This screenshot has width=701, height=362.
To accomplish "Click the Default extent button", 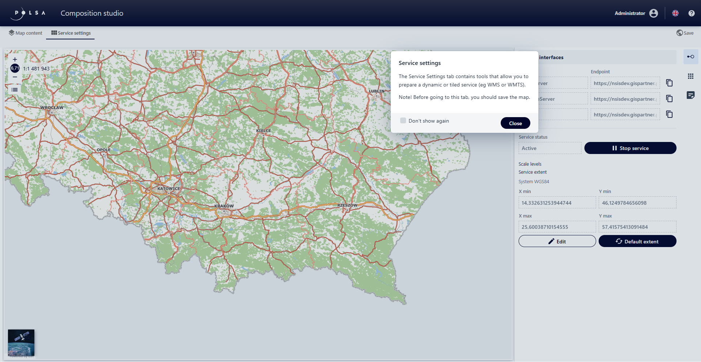I will pos(637,241).
